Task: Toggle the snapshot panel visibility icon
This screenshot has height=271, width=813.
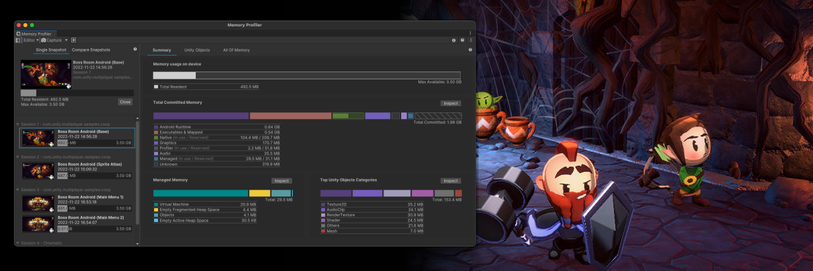Action: (x=19, y=40)
